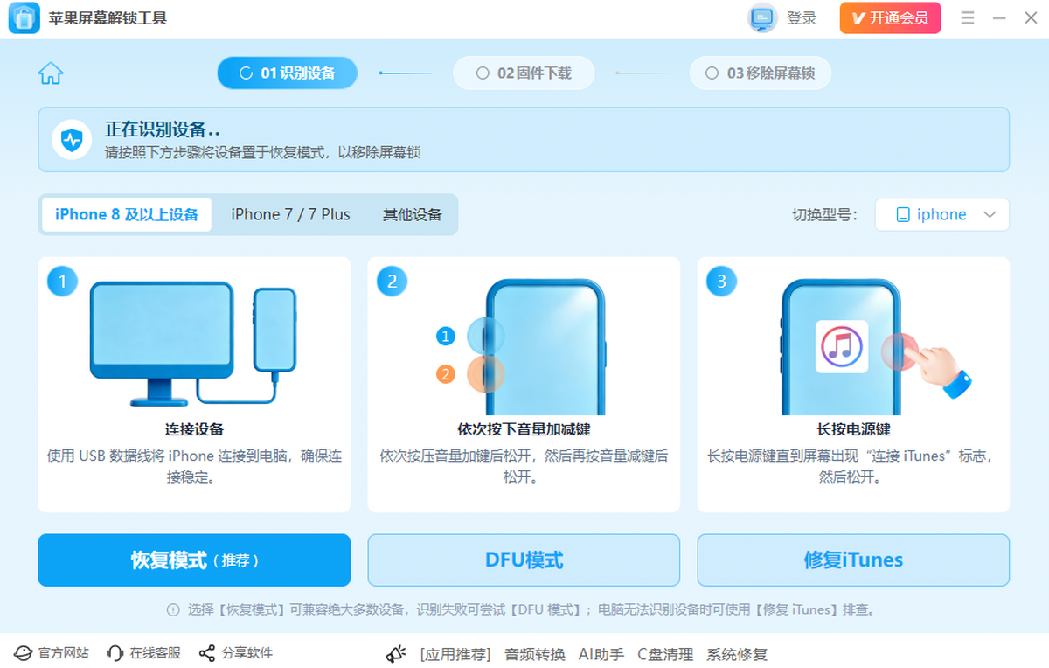Click the 开通会员 membership button
1049x668 pixels.
tap(890, 18)
